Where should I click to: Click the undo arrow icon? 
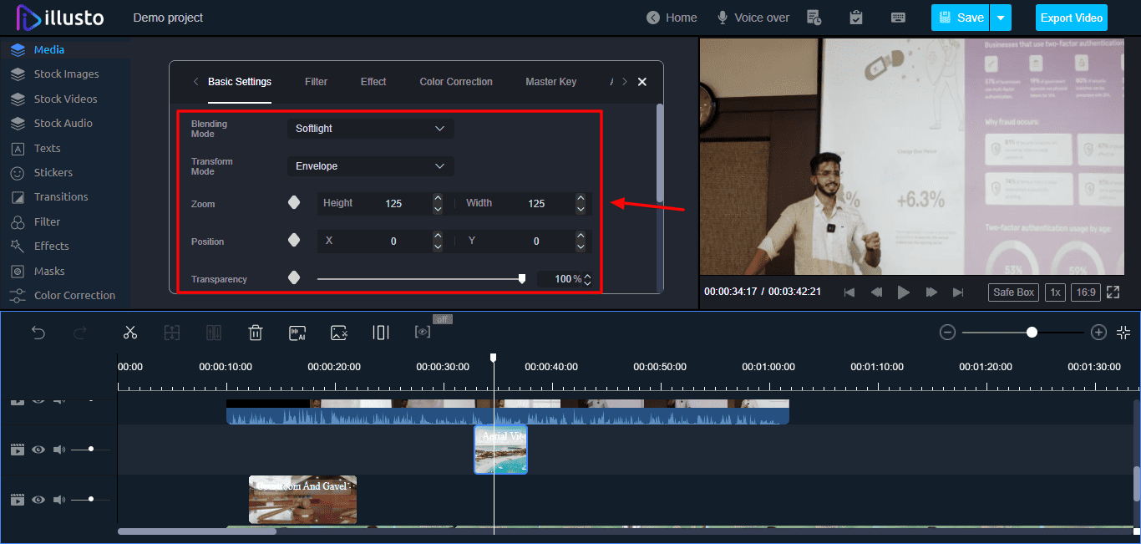pyautogui.click(x=38, y=333)
